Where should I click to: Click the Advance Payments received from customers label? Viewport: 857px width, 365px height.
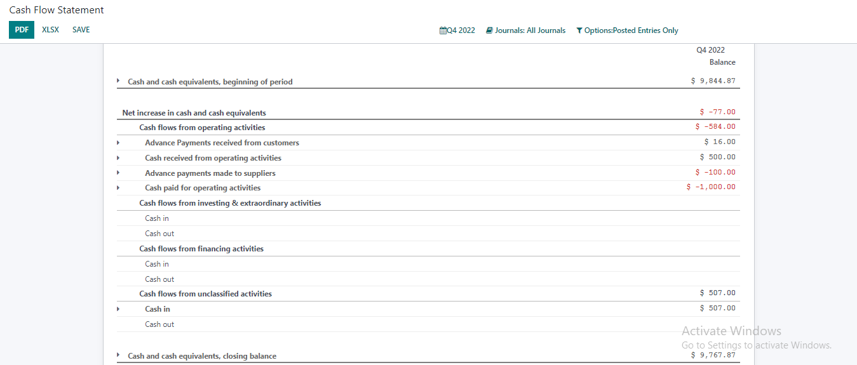pyautogui.click(x=222, y=143)
